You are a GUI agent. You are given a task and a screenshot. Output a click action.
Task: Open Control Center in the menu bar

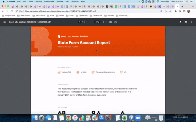pyautogui.click(x=192, y=2)
